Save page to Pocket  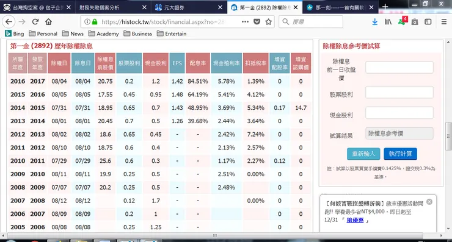click(257, 21)
